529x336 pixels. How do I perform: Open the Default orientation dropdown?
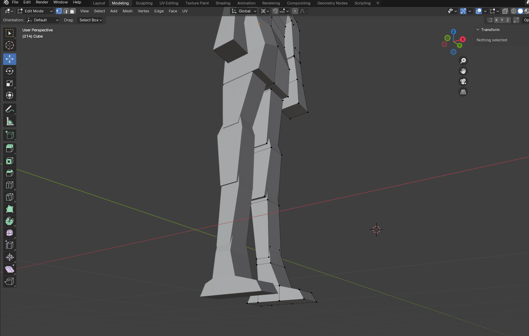tap(43, 20)
